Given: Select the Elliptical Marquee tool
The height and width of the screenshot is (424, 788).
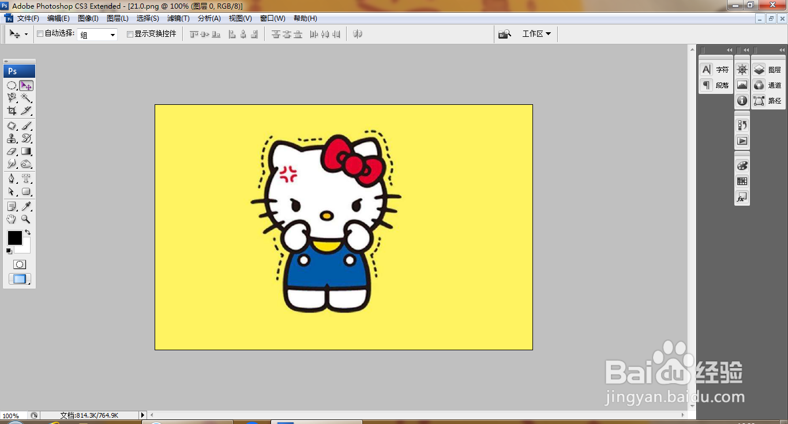Looking at the screenshot, I should [12, 85].
